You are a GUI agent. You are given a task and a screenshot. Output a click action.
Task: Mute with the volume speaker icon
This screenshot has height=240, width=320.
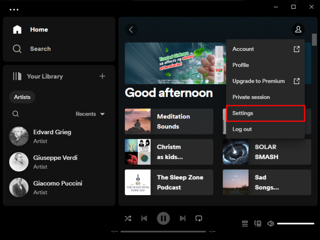click(x=271, y=223)
